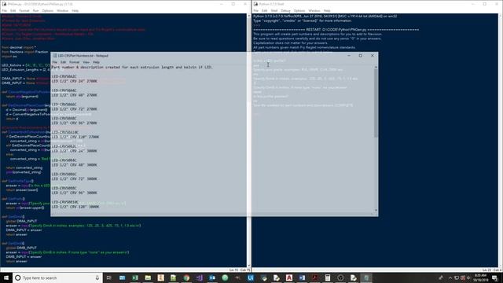Open Edit menu in PNGen.py editor
This screenshot has height=283, width=503.
(13, 10)
